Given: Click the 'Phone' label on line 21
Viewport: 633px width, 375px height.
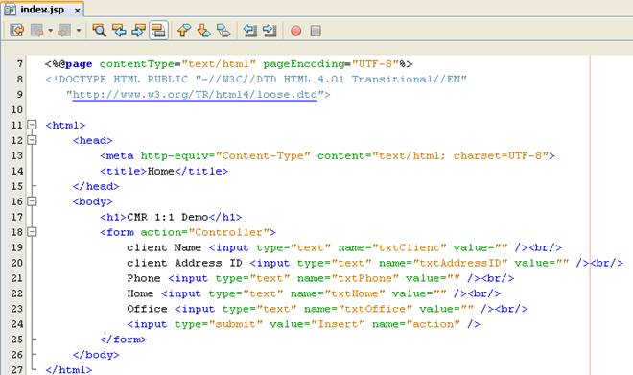Looking at the screenshot, I should pyautogui.click(x=144, y=278).
